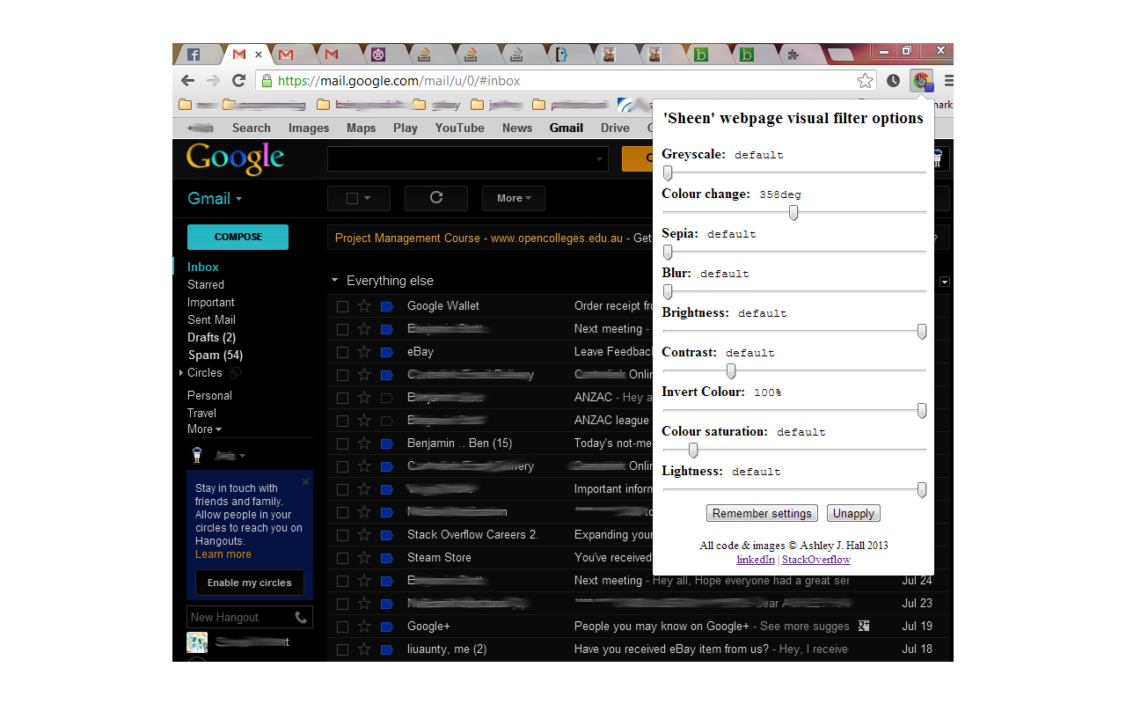The height and width of the screenshot is (704, 1126).
Task: Click the phone icon in New Hangout
Action: click(301, 618)
